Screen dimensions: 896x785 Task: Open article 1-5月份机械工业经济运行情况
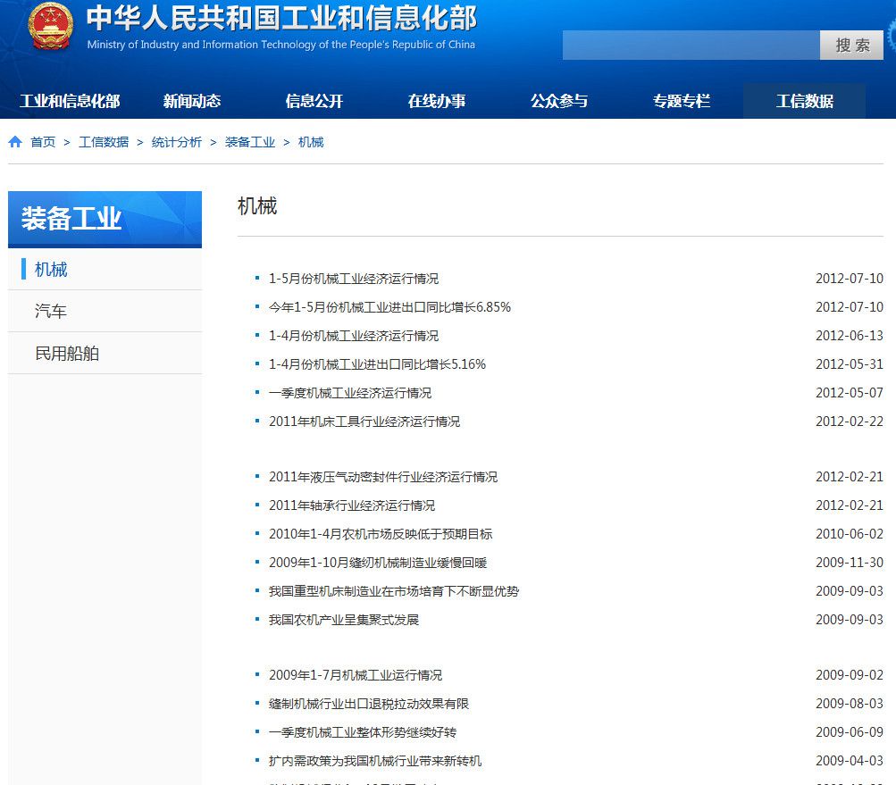[x=354, y=279]
